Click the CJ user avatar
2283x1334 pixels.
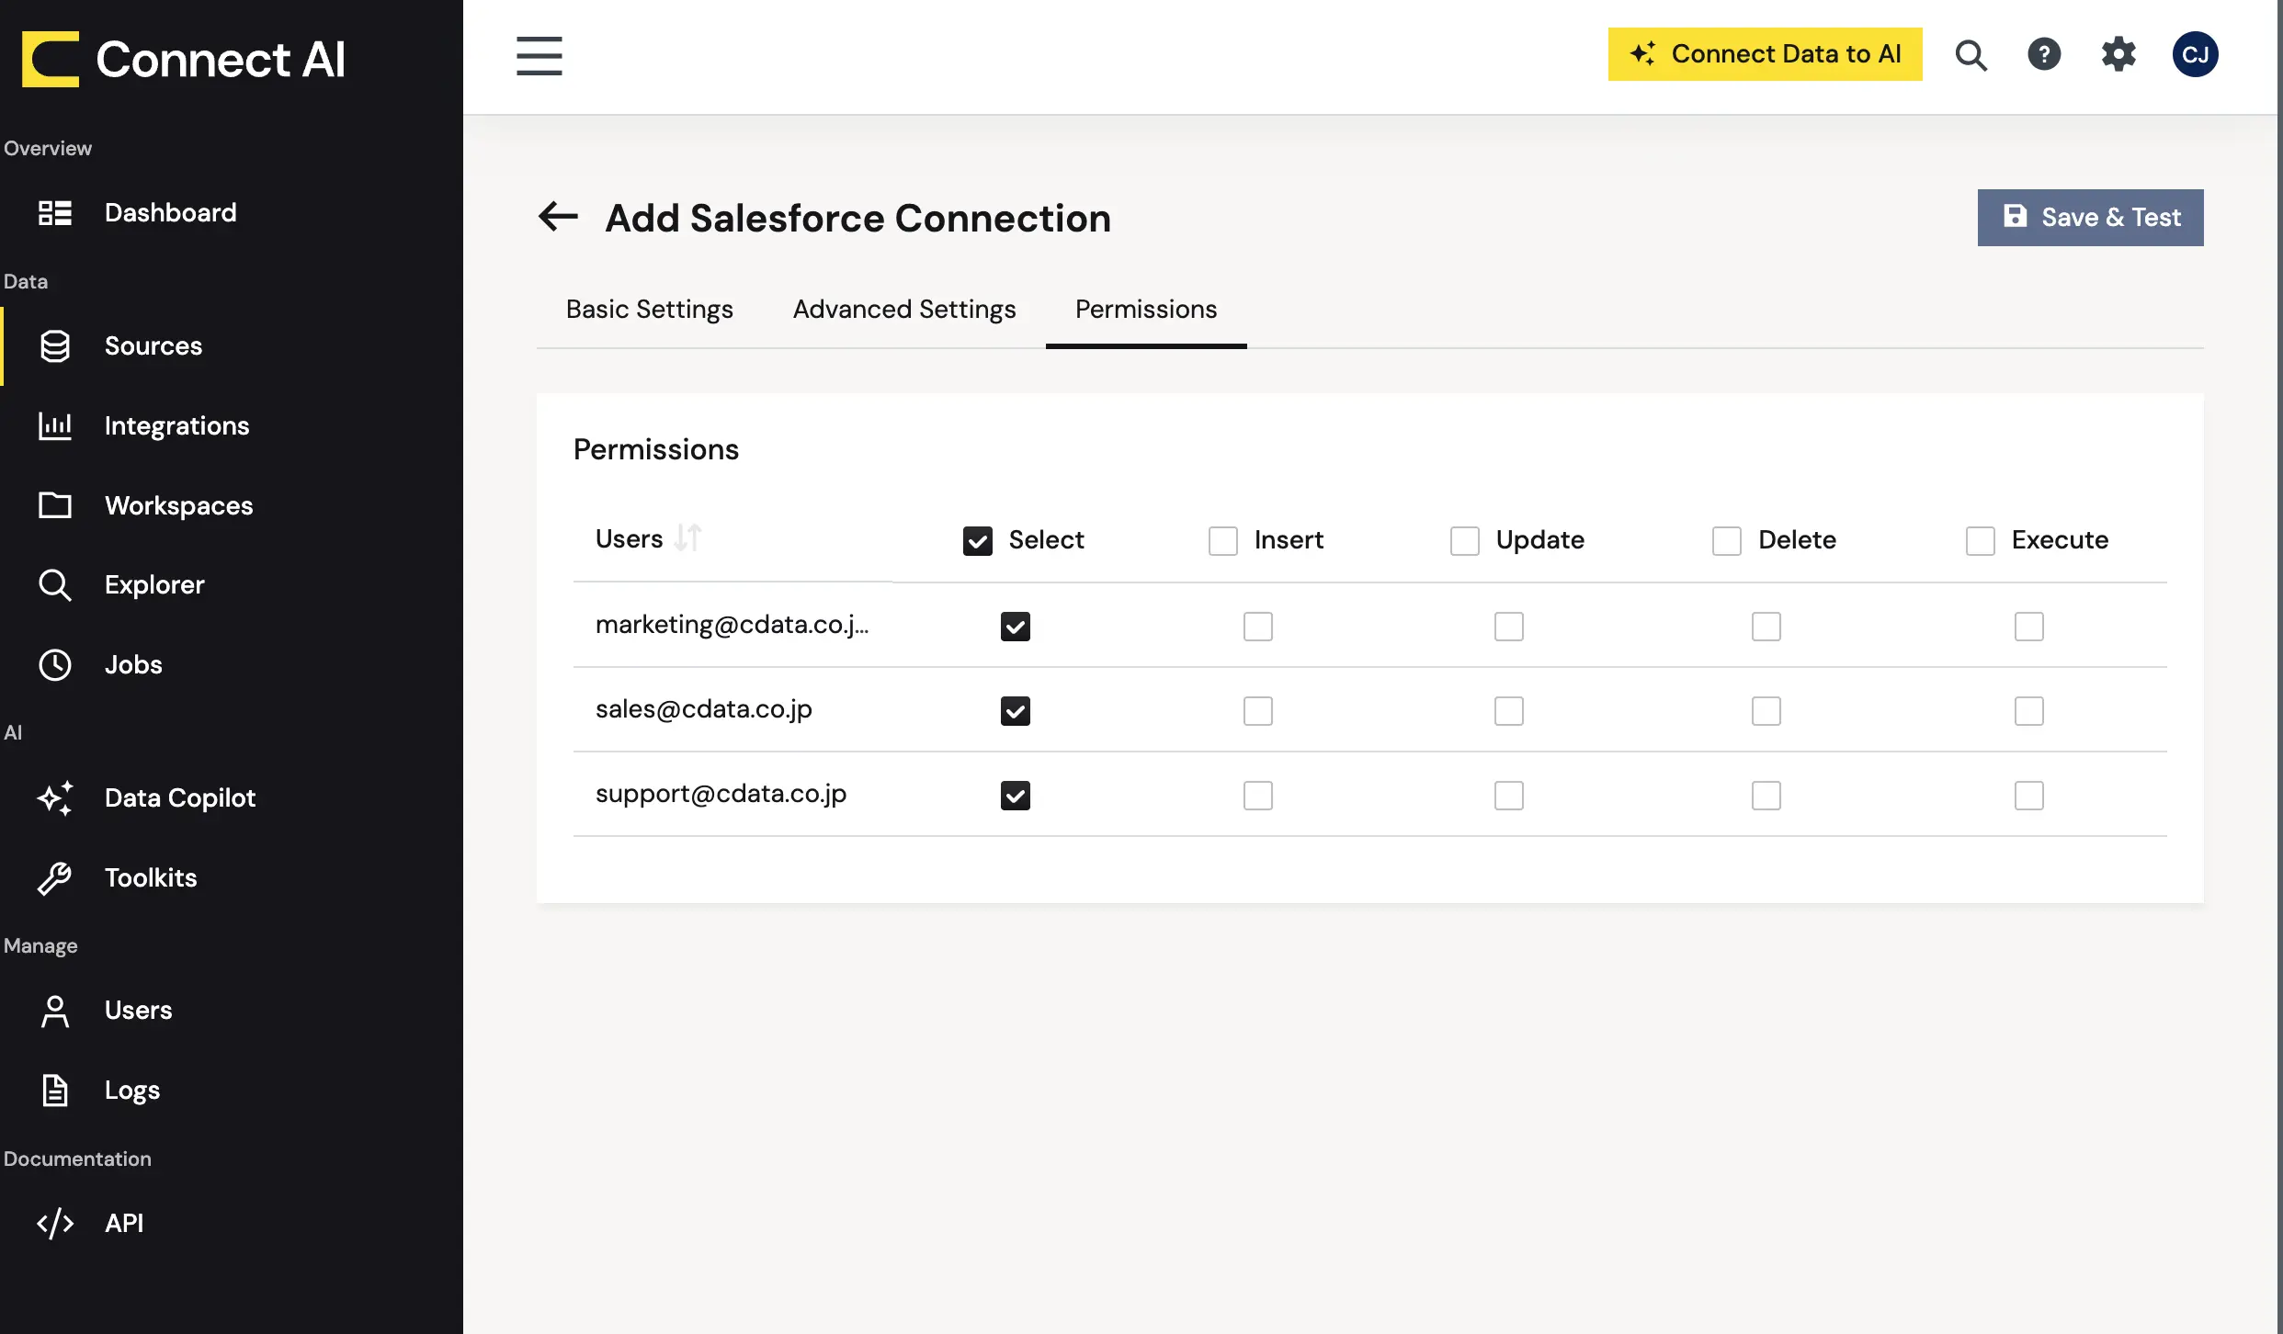tap(2195, 54)
